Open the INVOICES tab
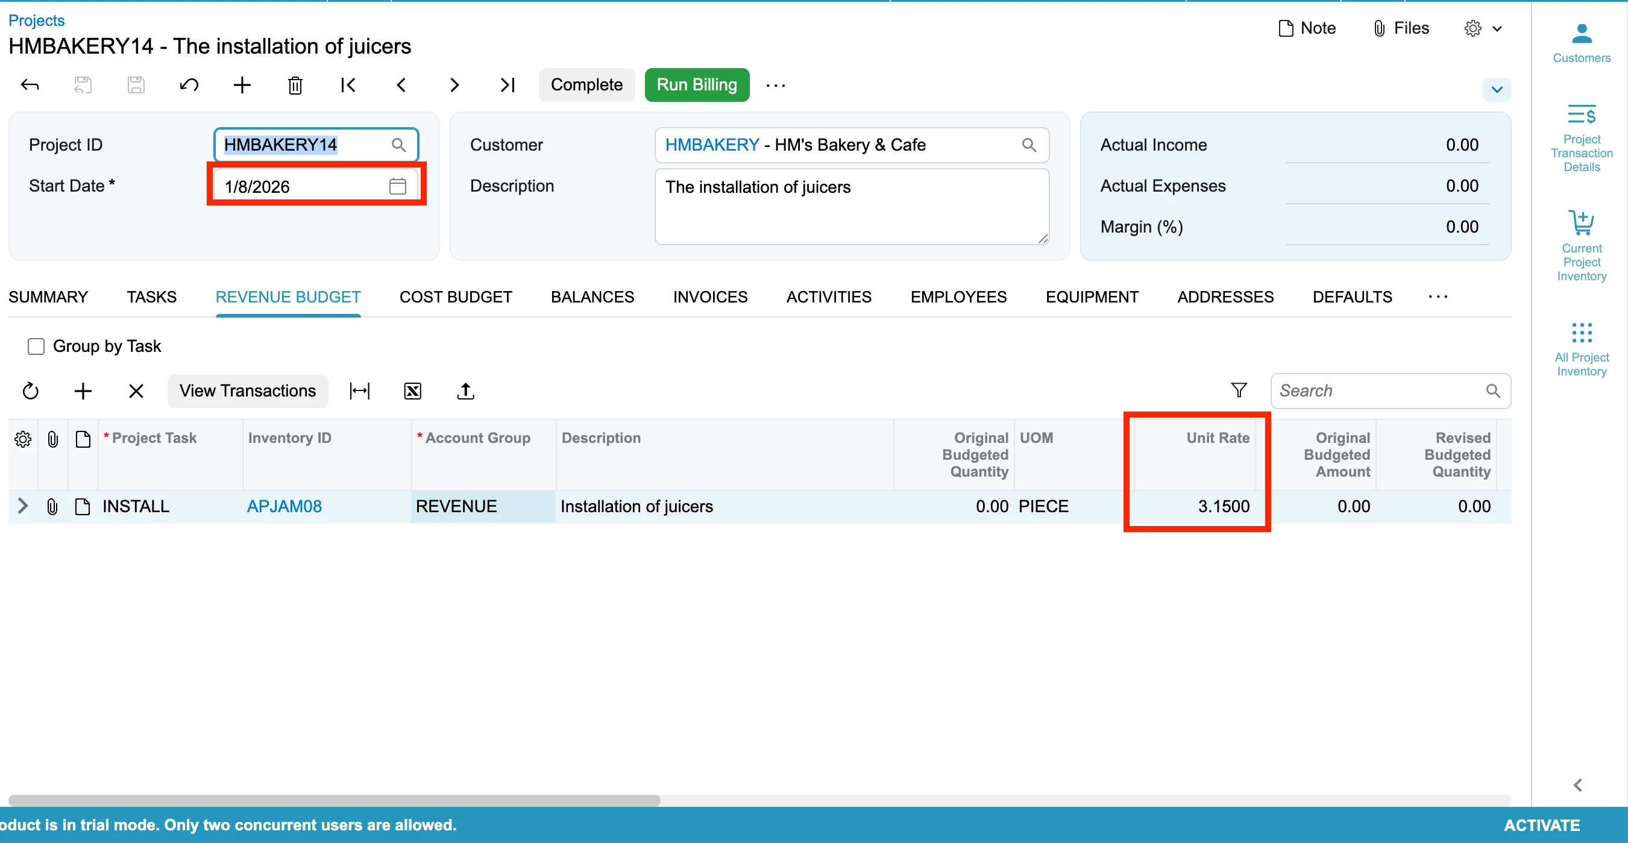1628x843 pixels. [x=709, y=297]
